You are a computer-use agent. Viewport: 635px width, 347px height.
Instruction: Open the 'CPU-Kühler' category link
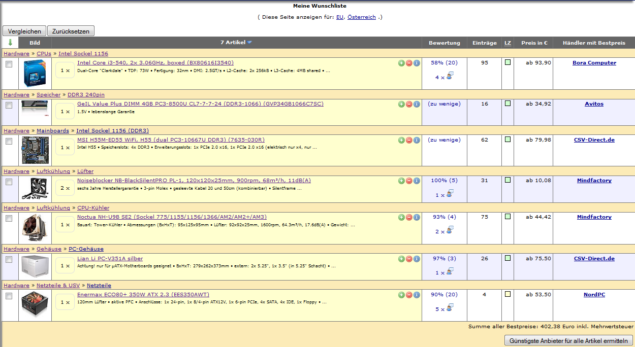coord(93,207)
